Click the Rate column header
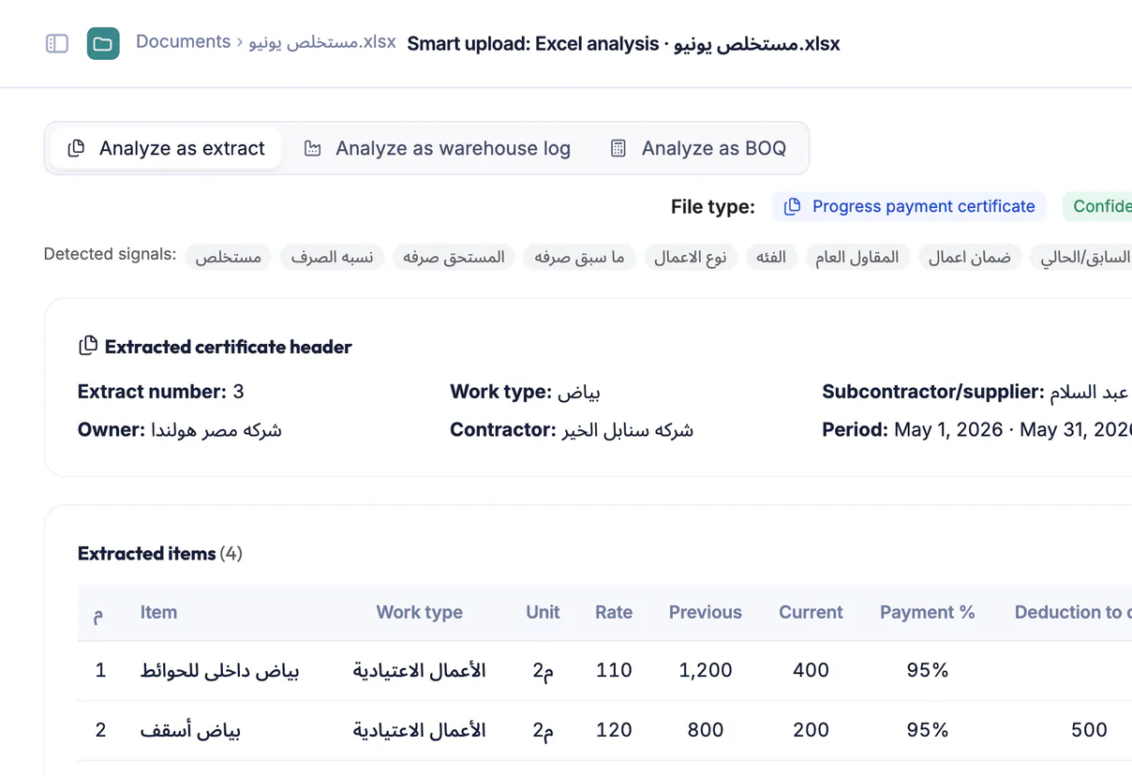Image resolution: width=1132 pixels, height=776 pixels. click(x=614, y=612)
